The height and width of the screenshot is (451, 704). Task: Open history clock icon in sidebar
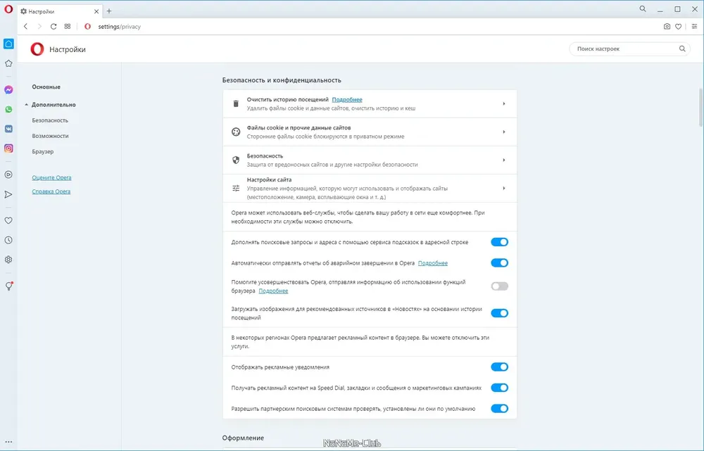click(x=8, y=240)
